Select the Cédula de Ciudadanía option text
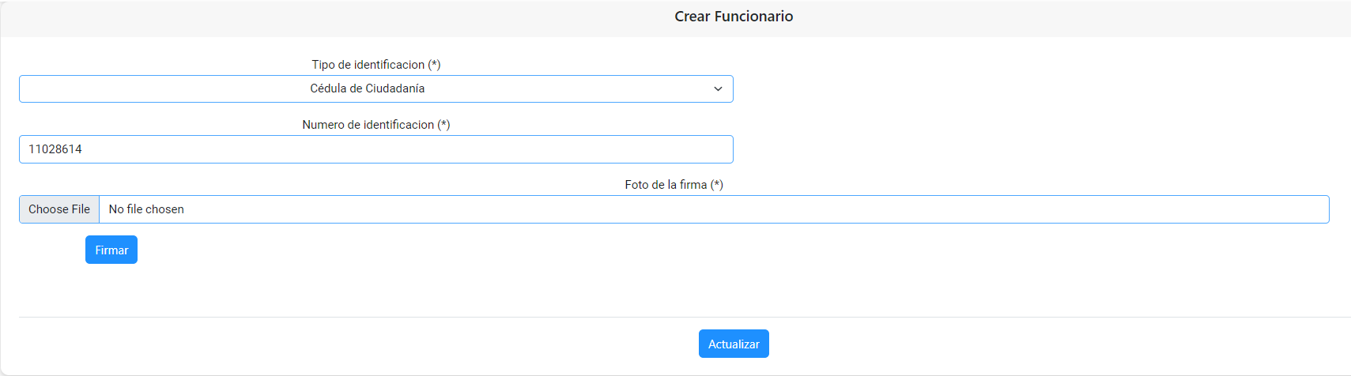Viewport: 1351px width, 376px height. [x=368, y=88]
